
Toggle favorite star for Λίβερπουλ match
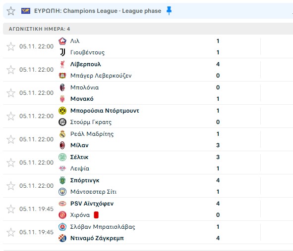coord(11,70)
